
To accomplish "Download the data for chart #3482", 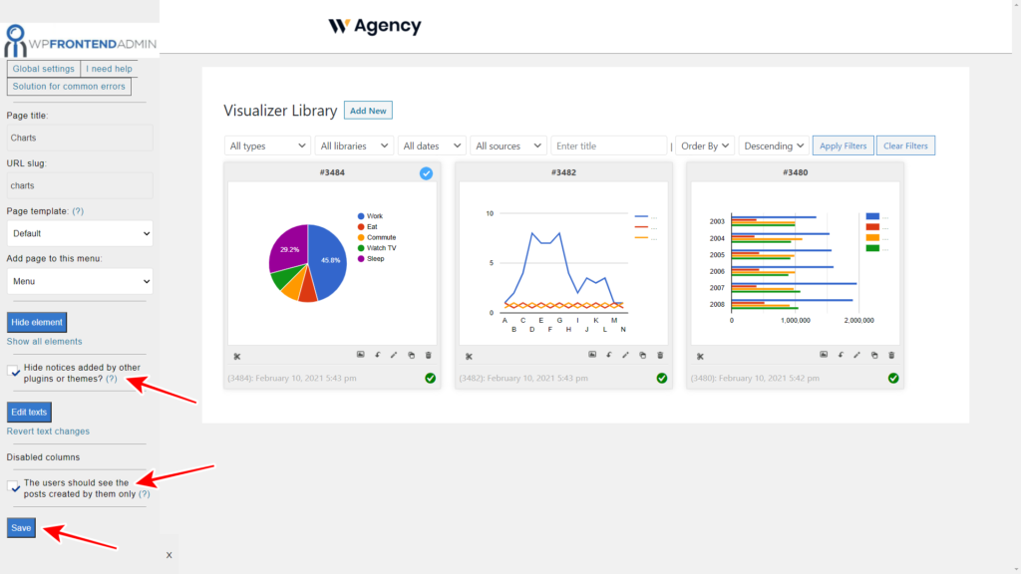I will point(609,355).
